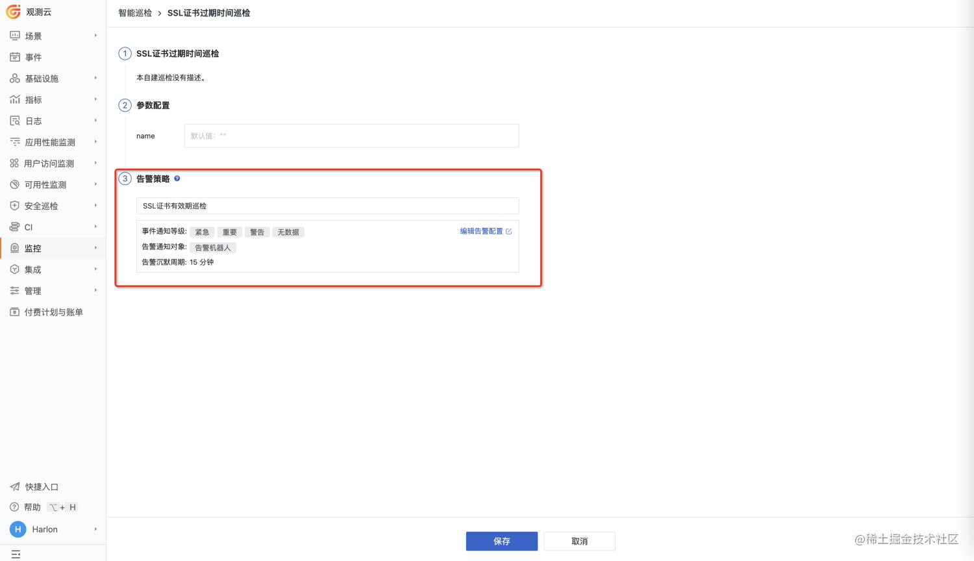Image resolution: width=974 pixels, height=561 pixels.
Task: Click the 指标 (Metrics) chart icon
Action: point(15,99)
